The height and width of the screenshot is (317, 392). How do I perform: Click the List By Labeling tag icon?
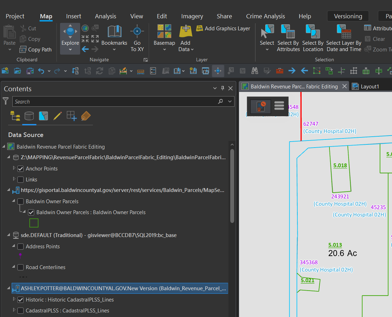coord(85,116)
